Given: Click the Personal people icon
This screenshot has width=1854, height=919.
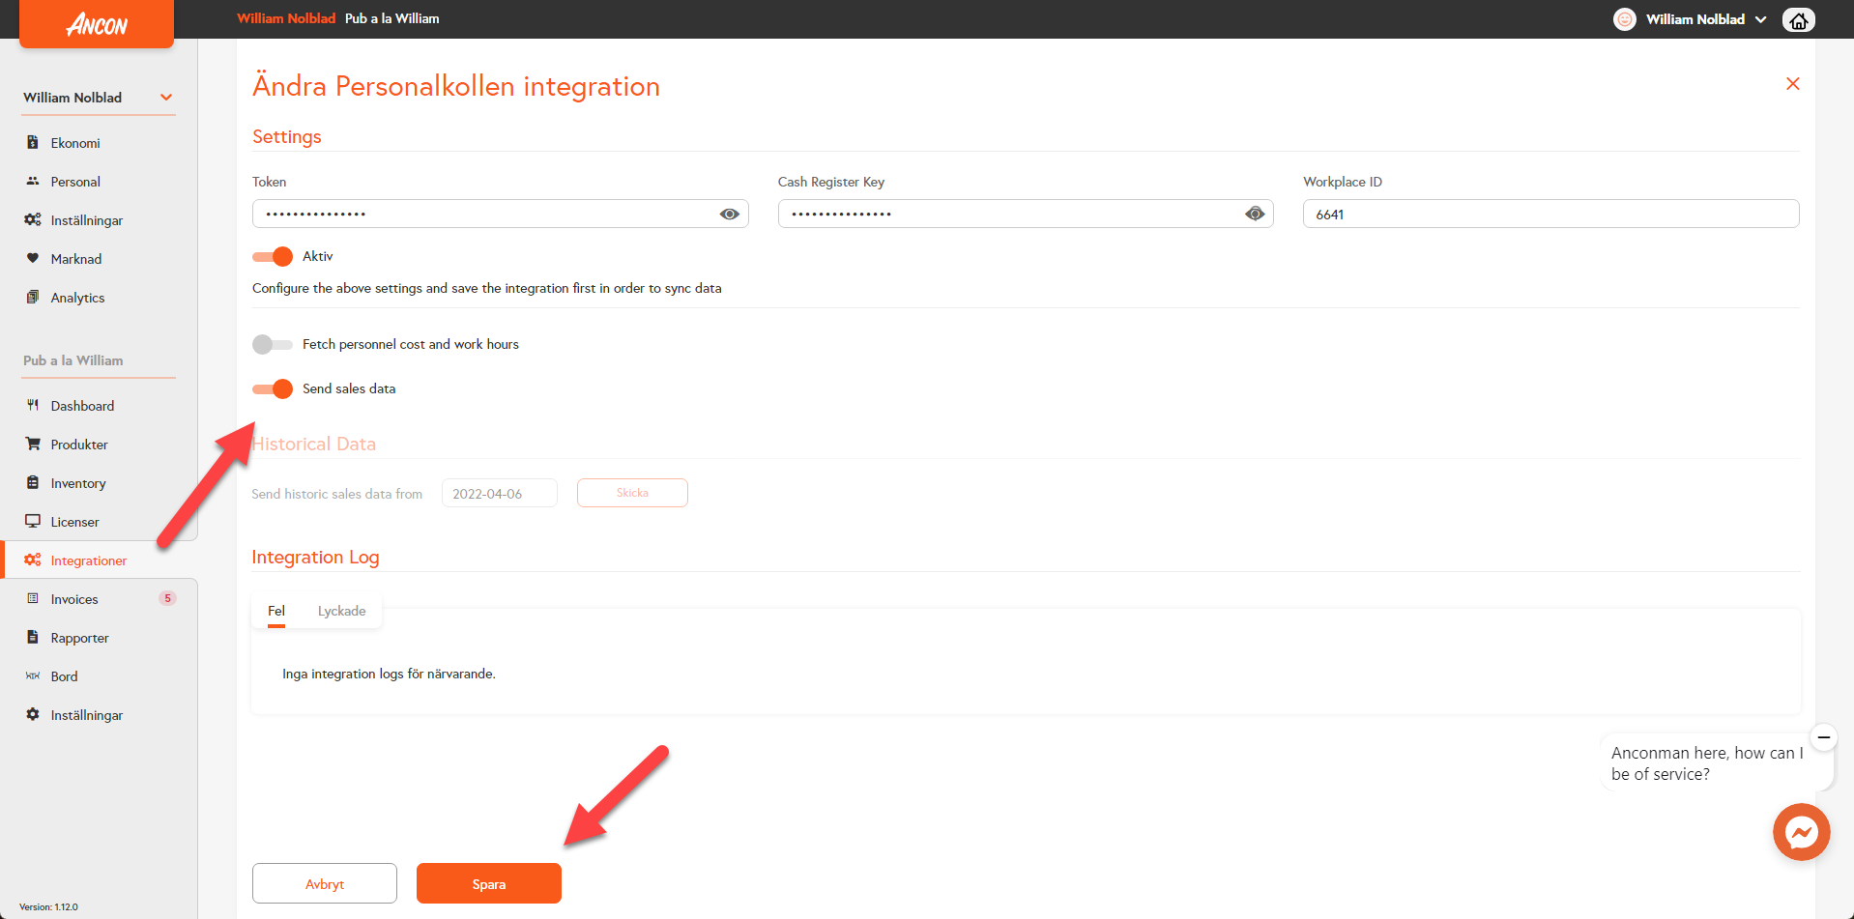Looking at the screenshot, I should pos(33,181).
